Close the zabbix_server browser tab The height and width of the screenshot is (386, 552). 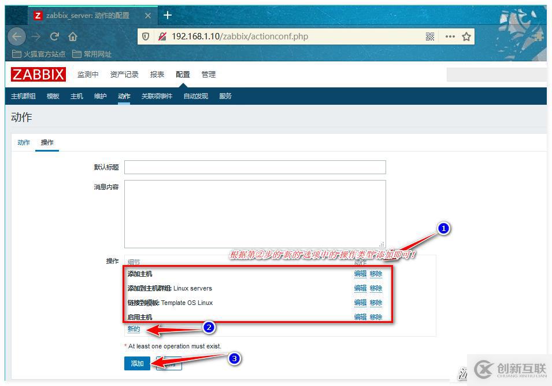coord(148,16)
